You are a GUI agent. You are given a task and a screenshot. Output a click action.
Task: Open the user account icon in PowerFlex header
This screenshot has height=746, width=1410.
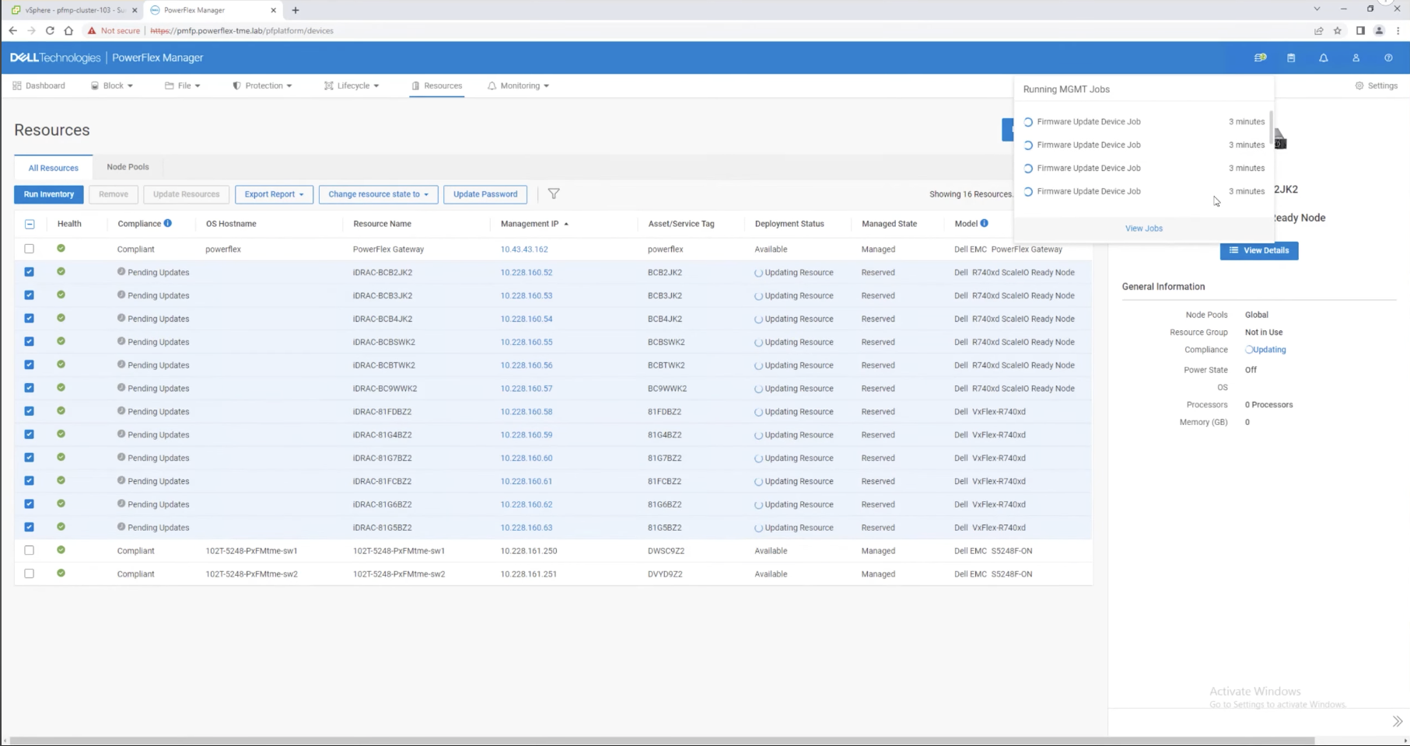(x=1356, y=58)
